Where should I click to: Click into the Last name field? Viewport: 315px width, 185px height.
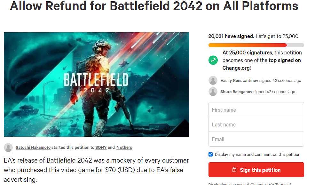coord(256,125)
